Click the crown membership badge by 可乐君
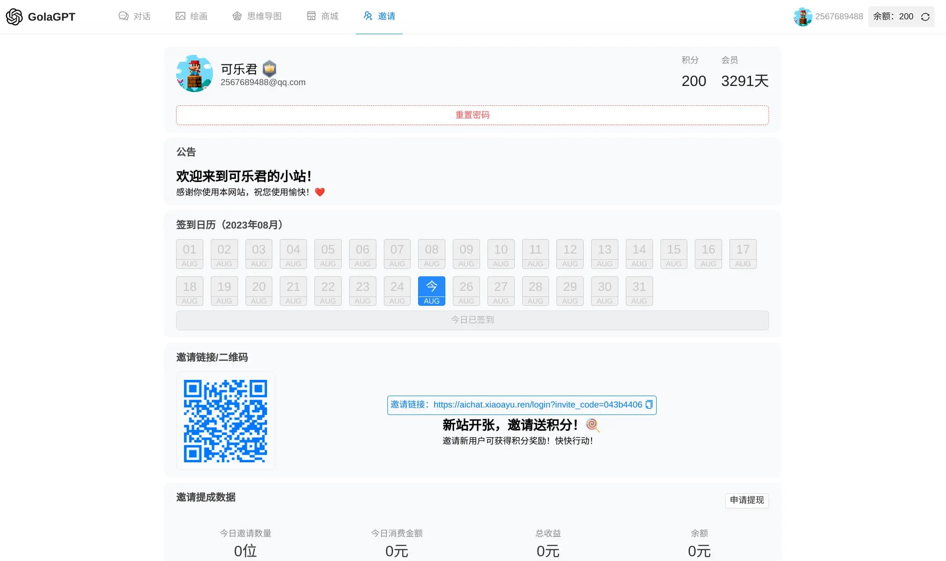This screenshot has height=561, width=946. coord(269,69)
